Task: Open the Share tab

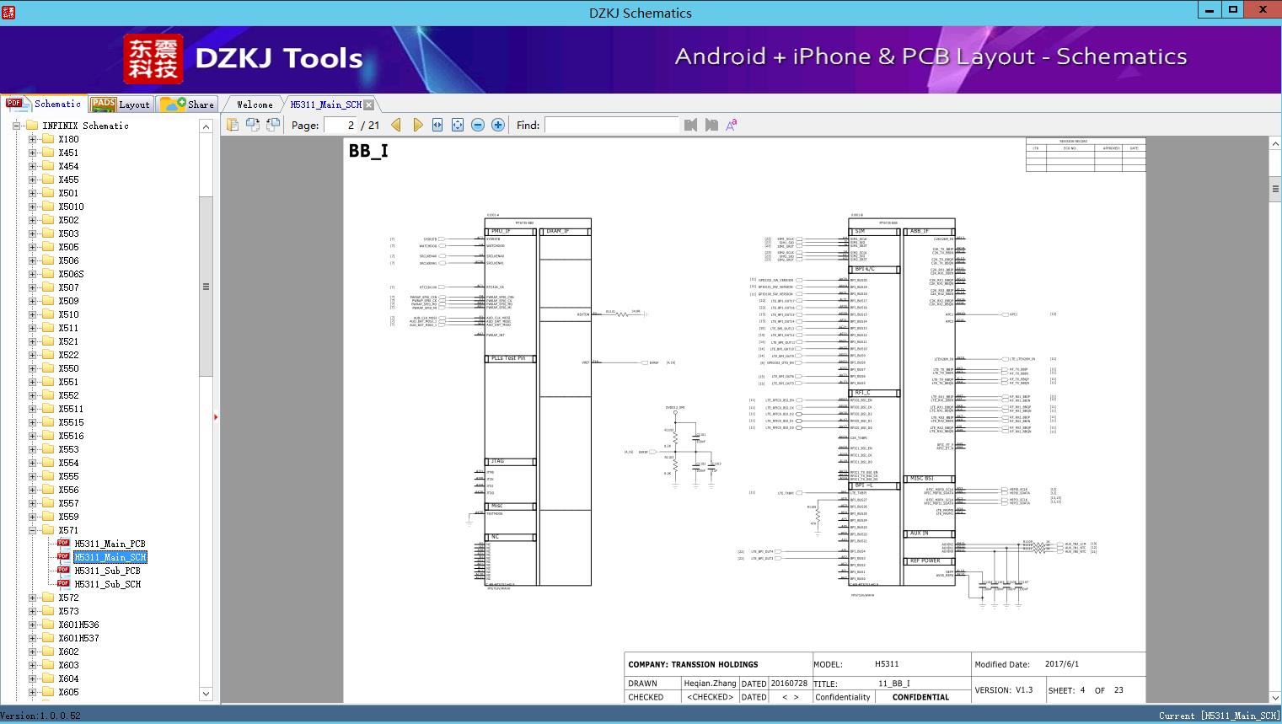Action: (x=188, y=105)
